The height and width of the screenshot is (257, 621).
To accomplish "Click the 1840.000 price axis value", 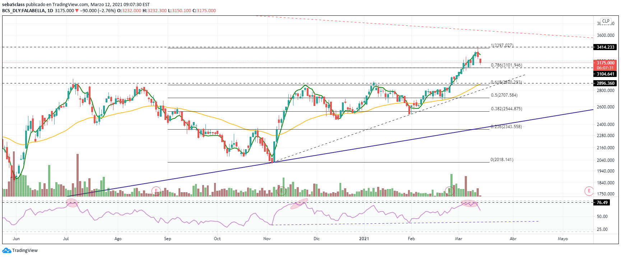I will point(606,183).
